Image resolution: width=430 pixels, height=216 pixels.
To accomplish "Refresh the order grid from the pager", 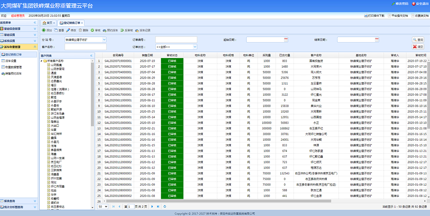I will [164, 207].
